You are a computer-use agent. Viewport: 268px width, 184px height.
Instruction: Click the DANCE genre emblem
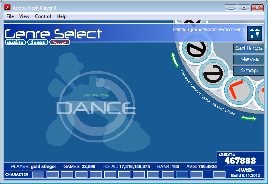[96, 107]
